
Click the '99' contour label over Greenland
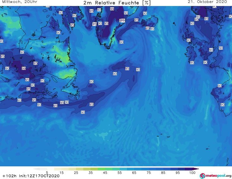click(x=112, y=9)
